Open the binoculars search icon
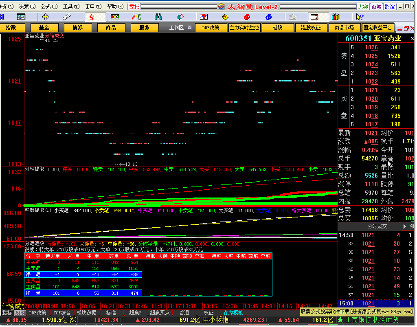Screen dimensions: 417x327 [x=158, y=17]
